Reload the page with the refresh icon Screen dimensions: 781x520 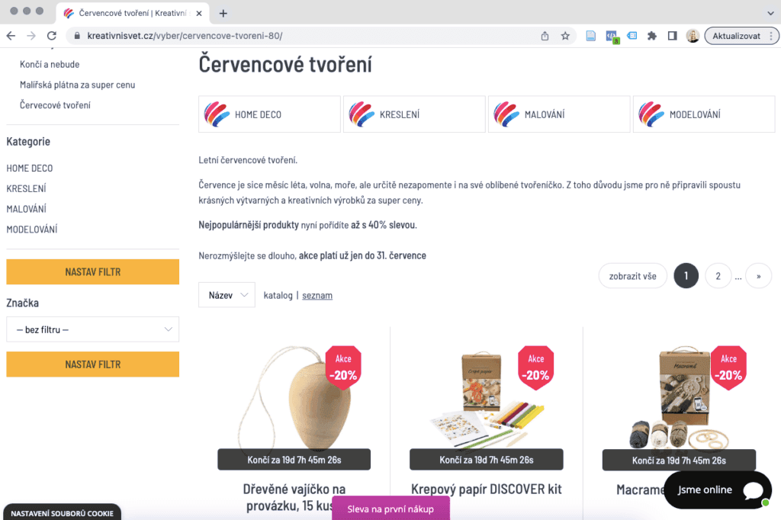51,36
